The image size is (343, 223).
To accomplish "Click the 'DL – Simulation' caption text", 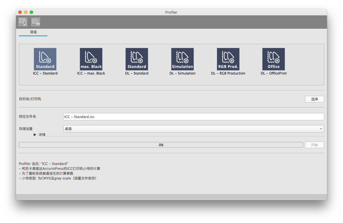I will tap(182, 73).
